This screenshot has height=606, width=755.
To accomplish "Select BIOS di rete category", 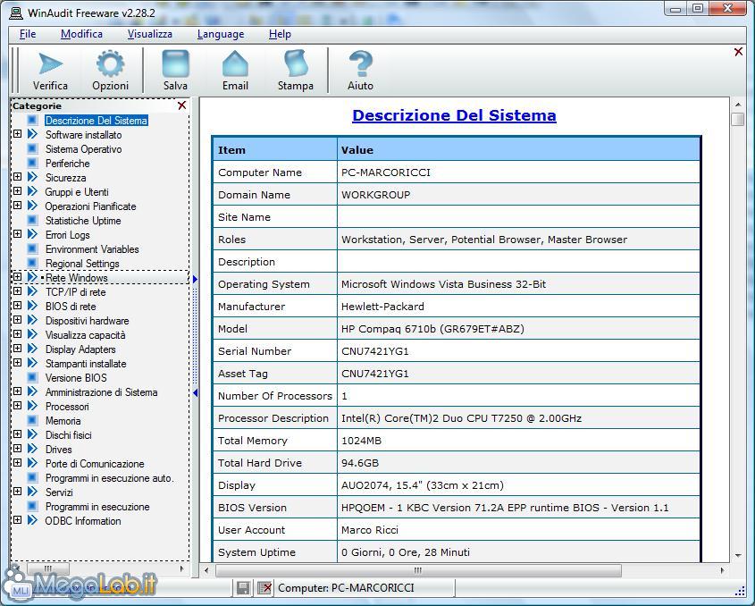I will tap(71, 307).
